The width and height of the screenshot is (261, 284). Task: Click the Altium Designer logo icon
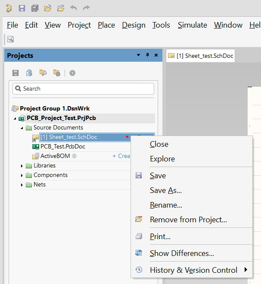9,8
